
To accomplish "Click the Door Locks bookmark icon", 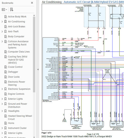I will [x=6, y=77].
